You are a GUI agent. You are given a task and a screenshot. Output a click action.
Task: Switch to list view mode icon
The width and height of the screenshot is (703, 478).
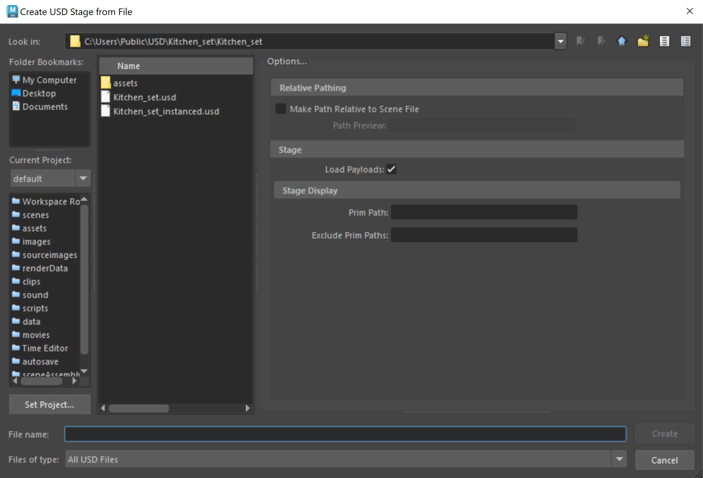tap(664, 41)
